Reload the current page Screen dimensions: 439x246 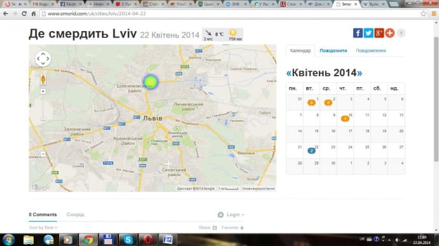24,13
